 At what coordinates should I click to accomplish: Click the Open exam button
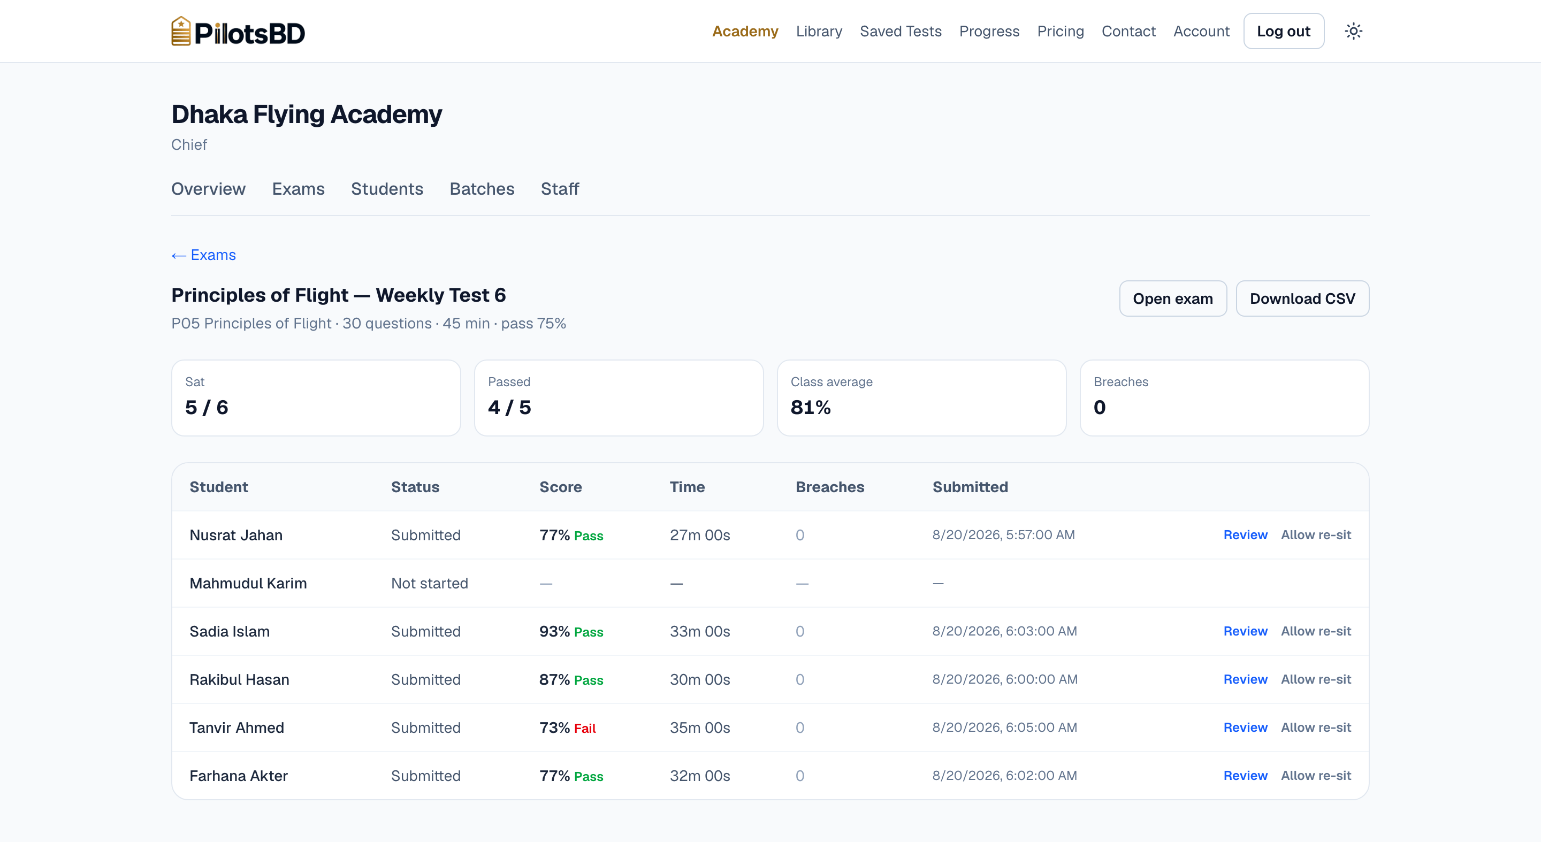(1172, 298)
